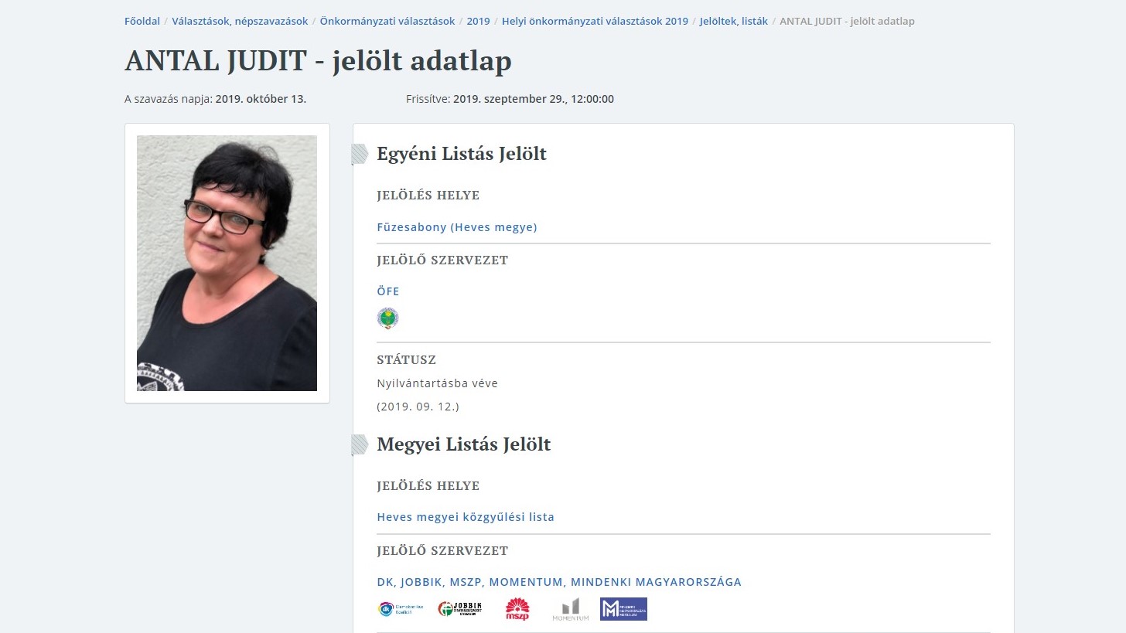This screenshot has width=1126, height=633.
Task: Click the Mindenki Magyarországa logo
Action: pos(623,609)
